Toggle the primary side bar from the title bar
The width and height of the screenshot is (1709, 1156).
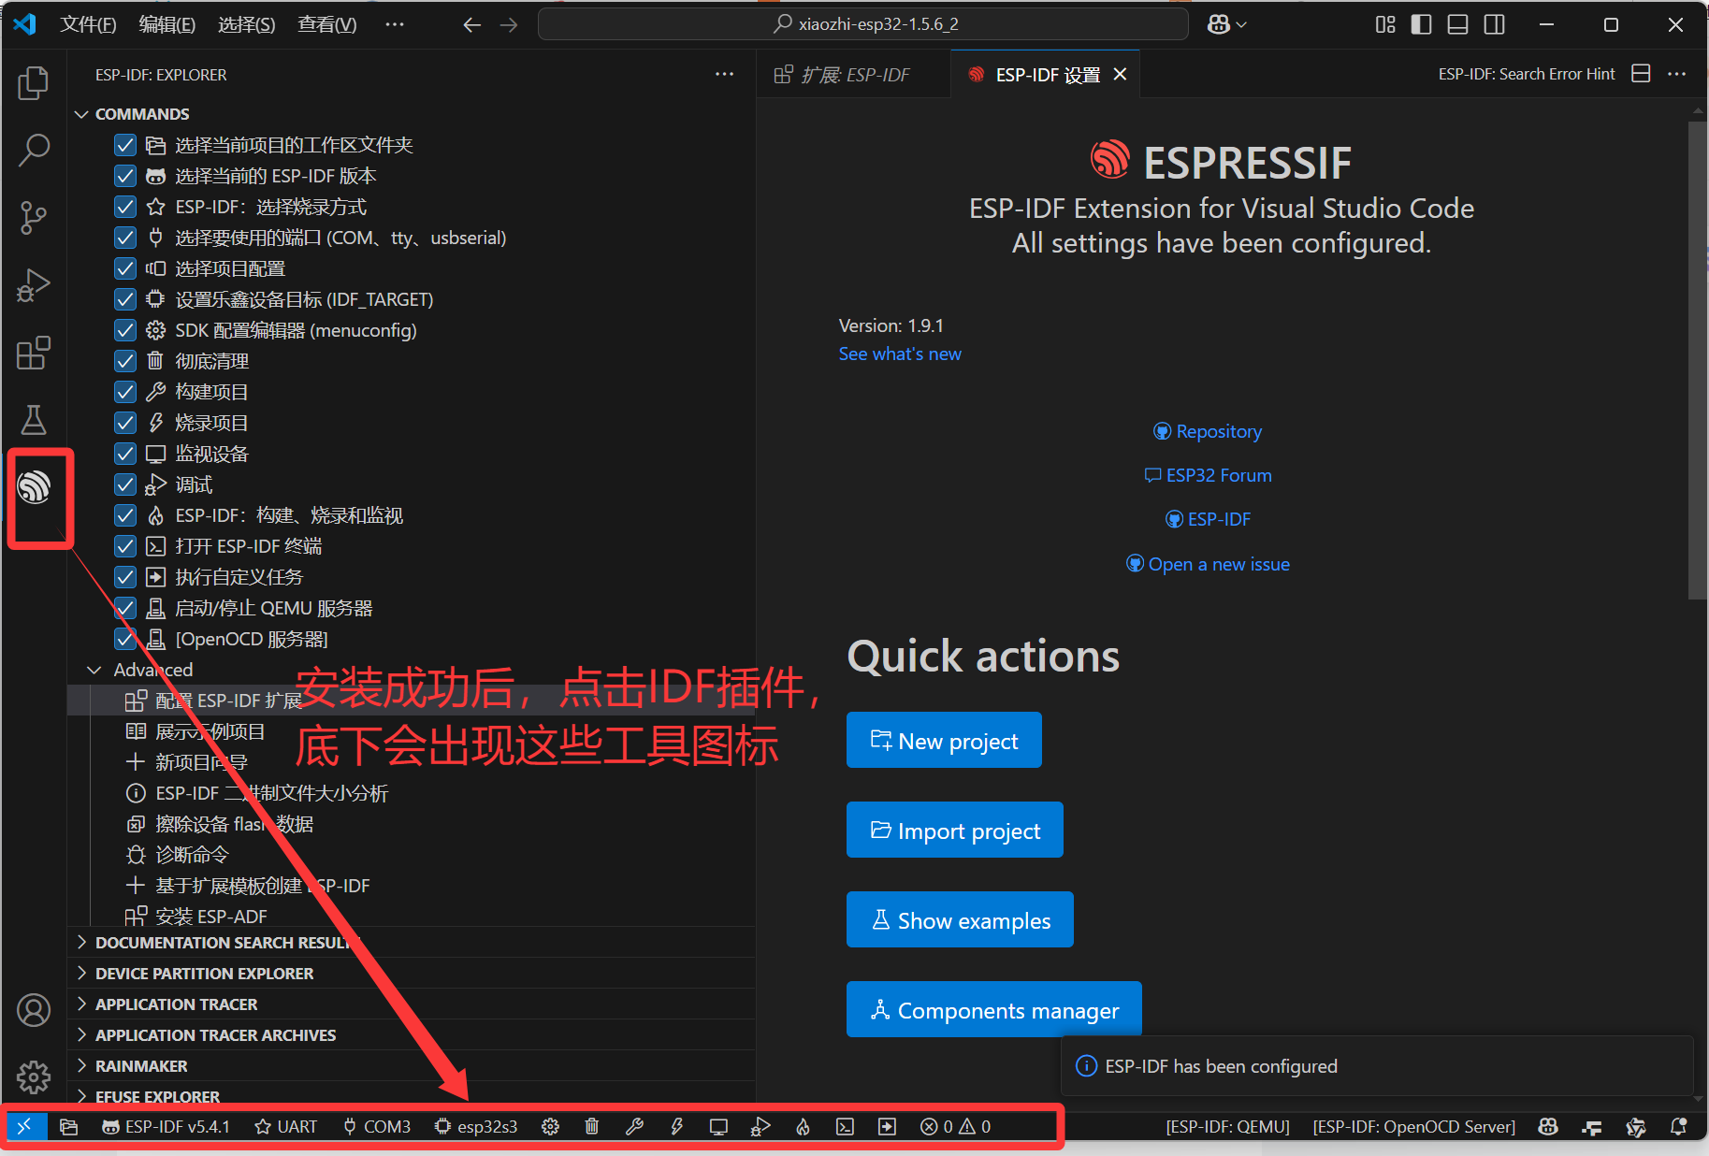[x=1421, y=24]
